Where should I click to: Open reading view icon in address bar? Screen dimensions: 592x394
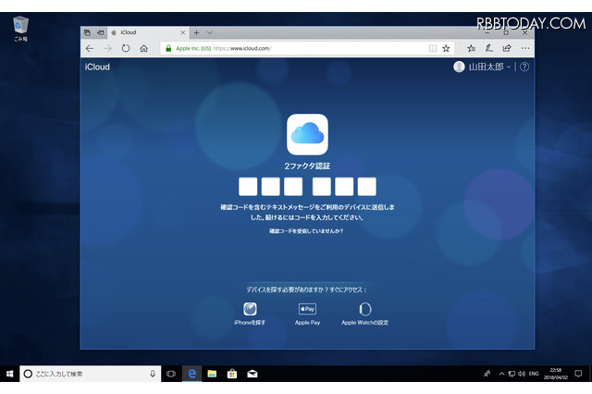click(x=433, y=48)
